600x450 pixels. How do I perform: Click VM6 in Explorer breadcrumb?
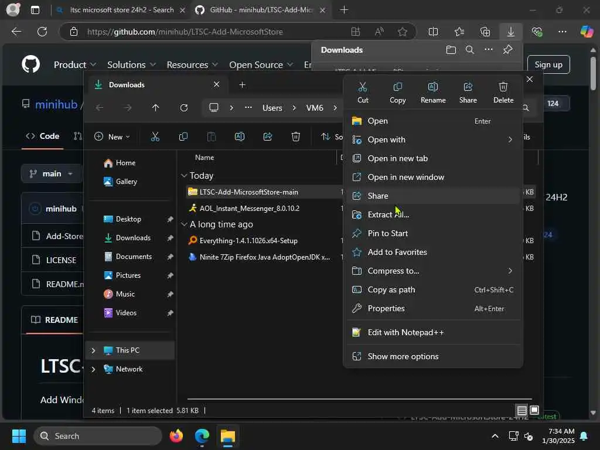click(315, 108)
